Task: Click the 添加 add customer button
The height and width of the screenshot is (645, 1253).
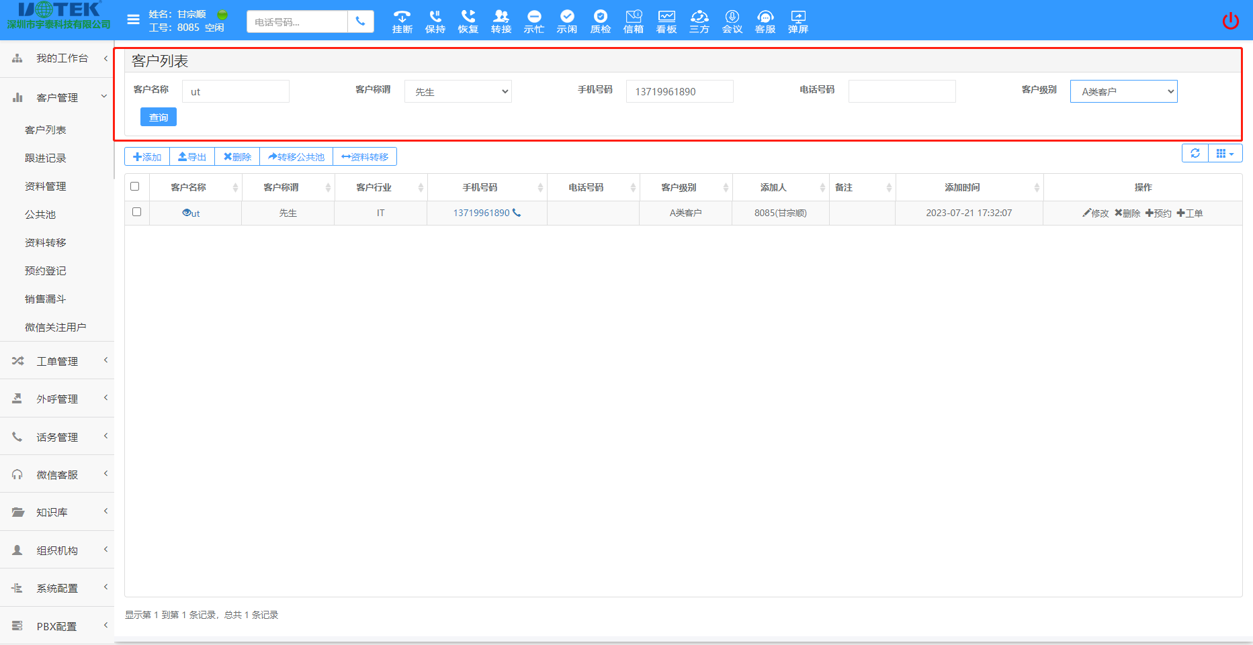Action: [147, 157]
